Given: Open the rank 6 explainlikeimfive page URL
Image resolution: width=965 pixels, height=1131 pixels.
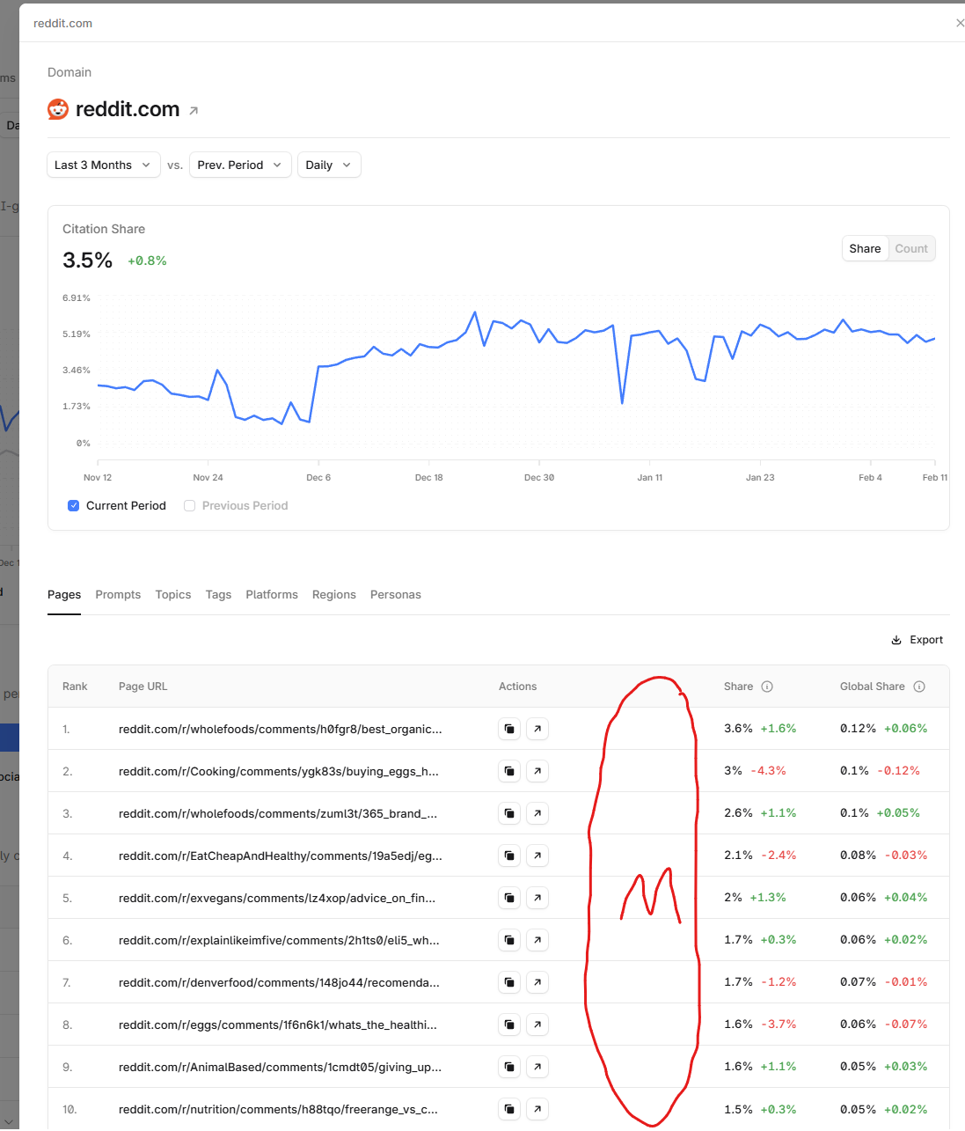Looking at the screenshot, I should (x=279, y=940).
